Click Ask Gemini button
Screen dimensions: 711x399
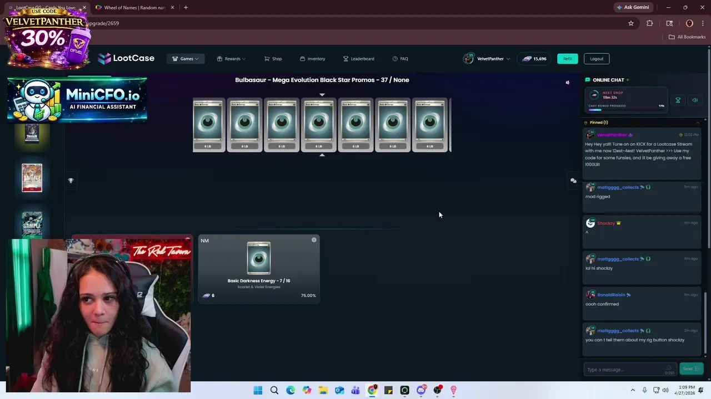pos(632,8)
